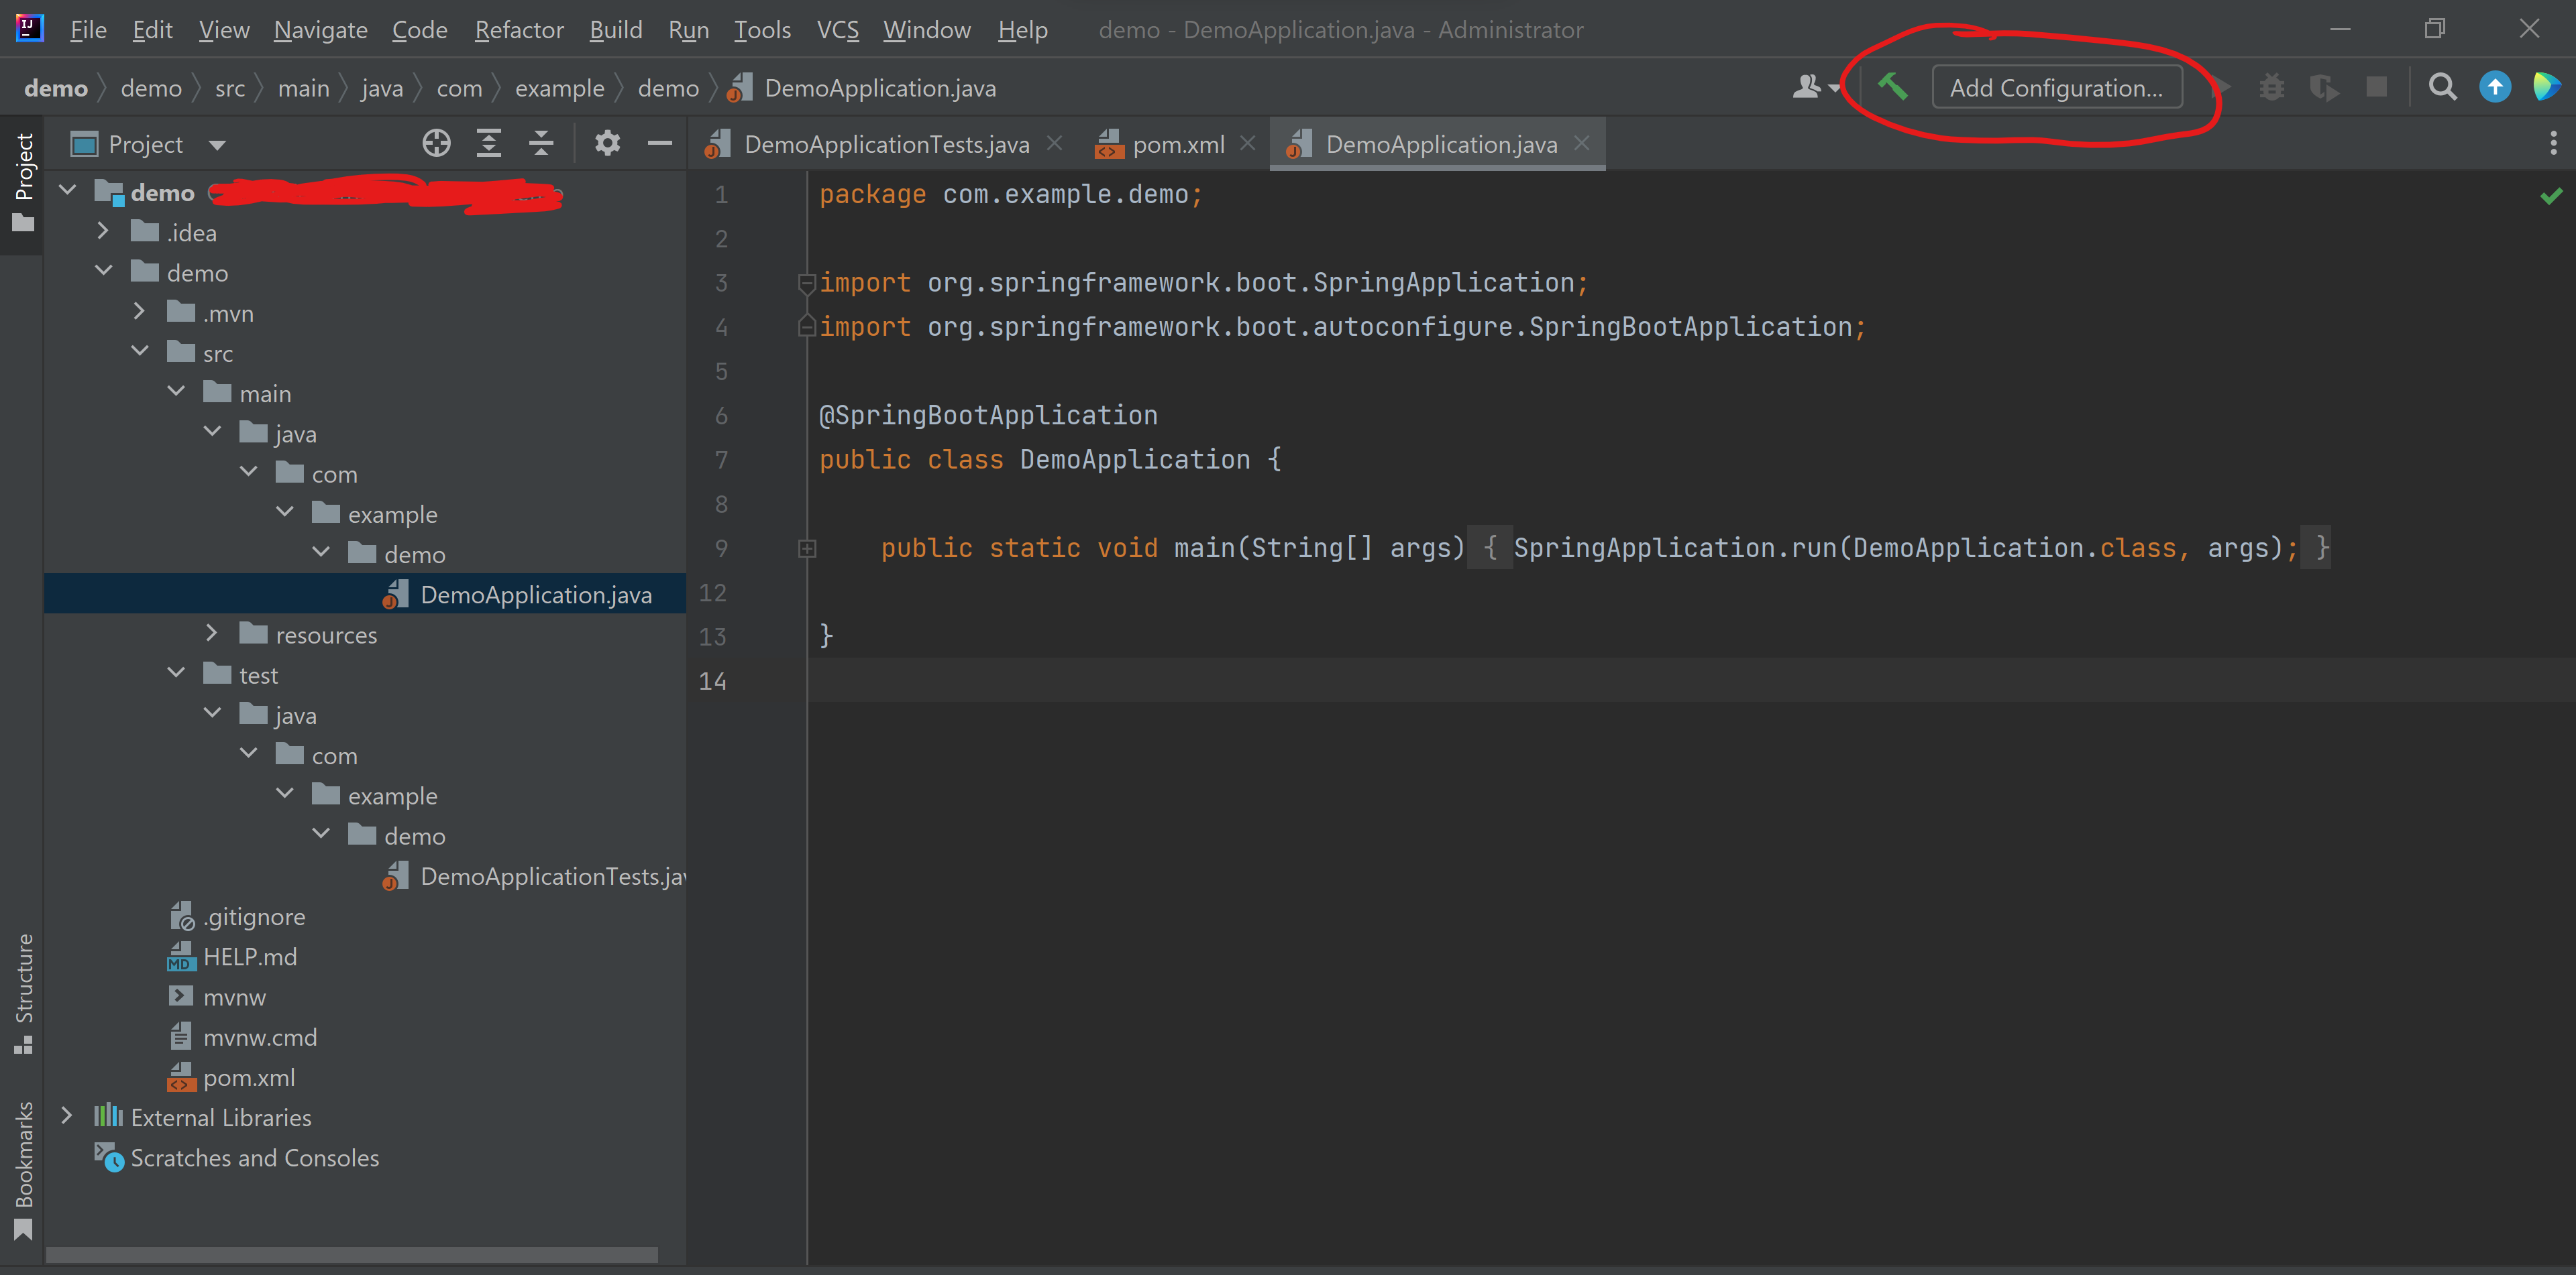
Task: Click the Run with Coverage icon
Action: (2324, 88)
